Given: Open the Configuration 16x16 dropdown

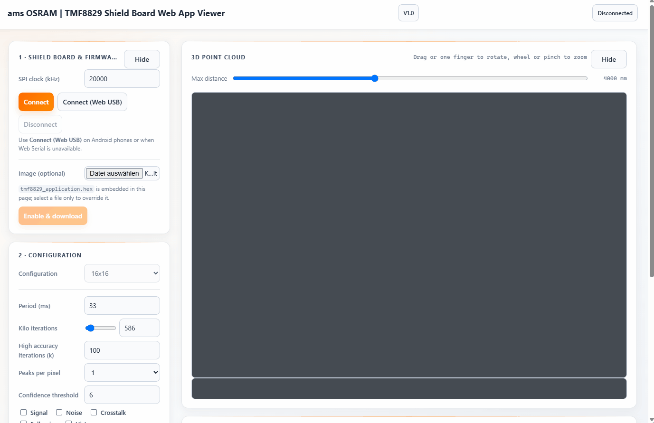Looking at the screenshot, I should [x=122, y=273].
